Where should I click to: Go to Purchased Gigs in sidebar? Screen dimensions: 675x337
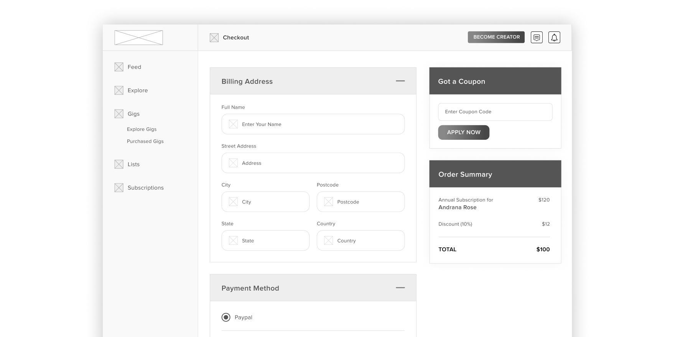pyautogui.click(x=145, y=141)
